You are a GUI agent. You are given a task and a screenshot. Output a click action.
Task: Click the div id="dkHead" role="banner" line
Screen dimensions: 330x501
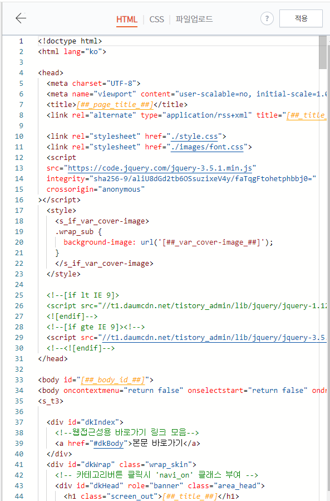[160, 485]
